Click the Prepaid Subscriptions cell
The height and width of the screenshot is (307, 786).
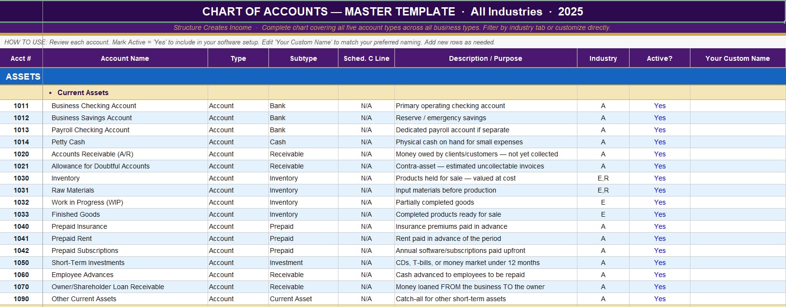pos(125,251)
